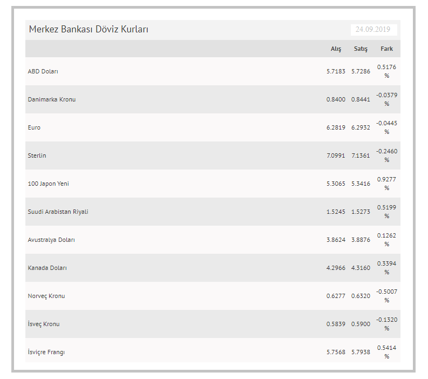This screenshot has height=379, width=428.
Task: Click the Sterlin currency name
Action: (x=37, y=155)
